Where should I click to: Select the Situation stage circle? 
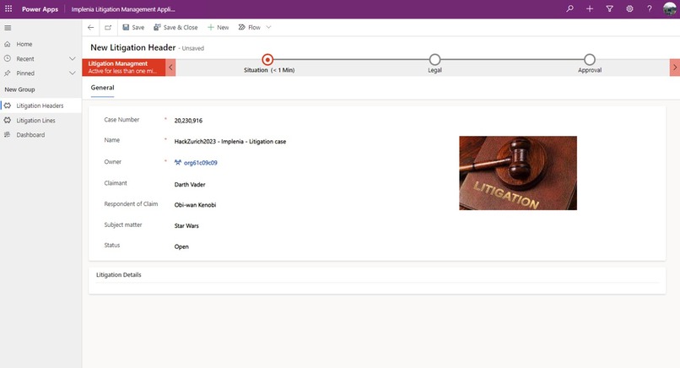point(267,59)
